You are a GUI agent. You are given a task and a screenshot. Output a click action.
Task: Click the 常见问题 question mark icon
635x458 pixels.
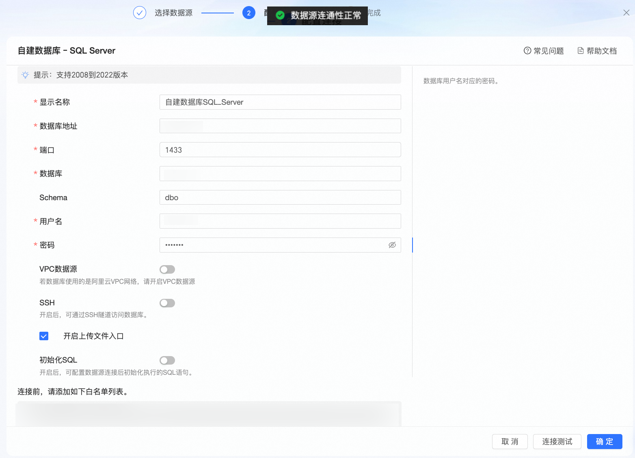coord(527,51)
